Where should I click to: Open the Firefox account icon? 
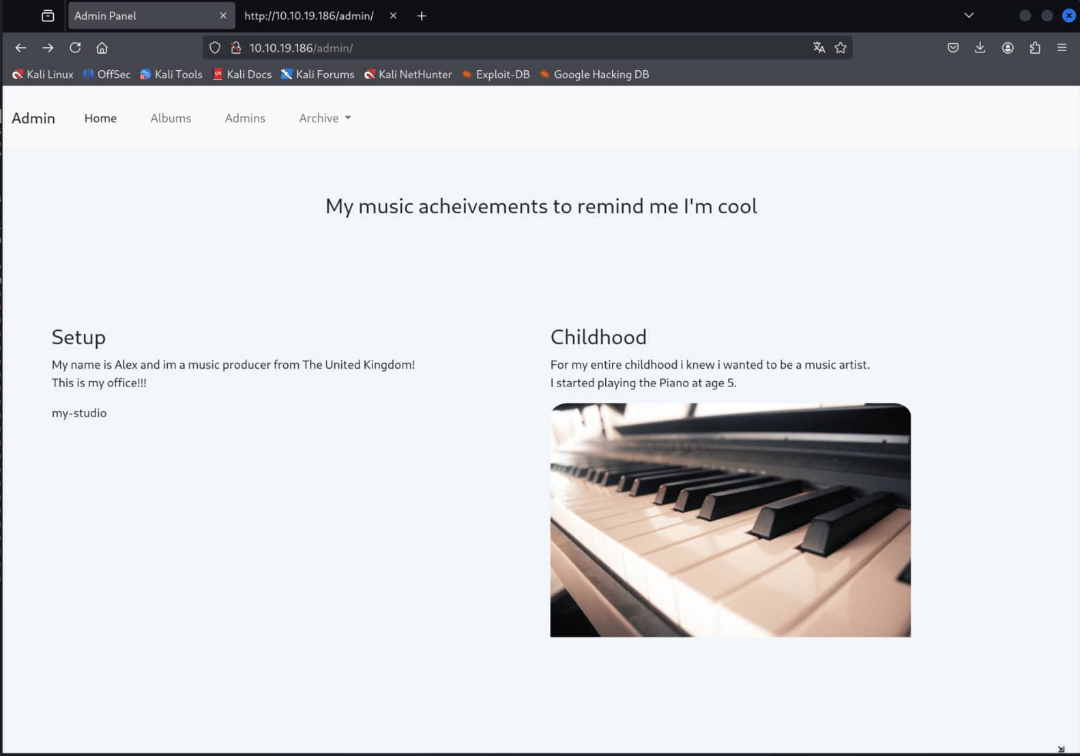[x=1008, y=48]
